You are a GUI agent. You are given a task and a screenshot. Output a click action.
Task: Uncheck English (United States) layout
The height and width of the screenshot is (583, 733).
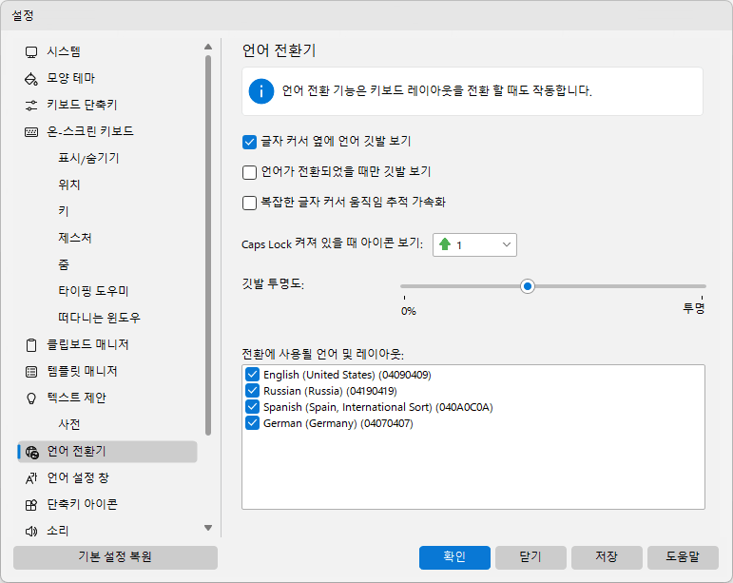(253, 374)
